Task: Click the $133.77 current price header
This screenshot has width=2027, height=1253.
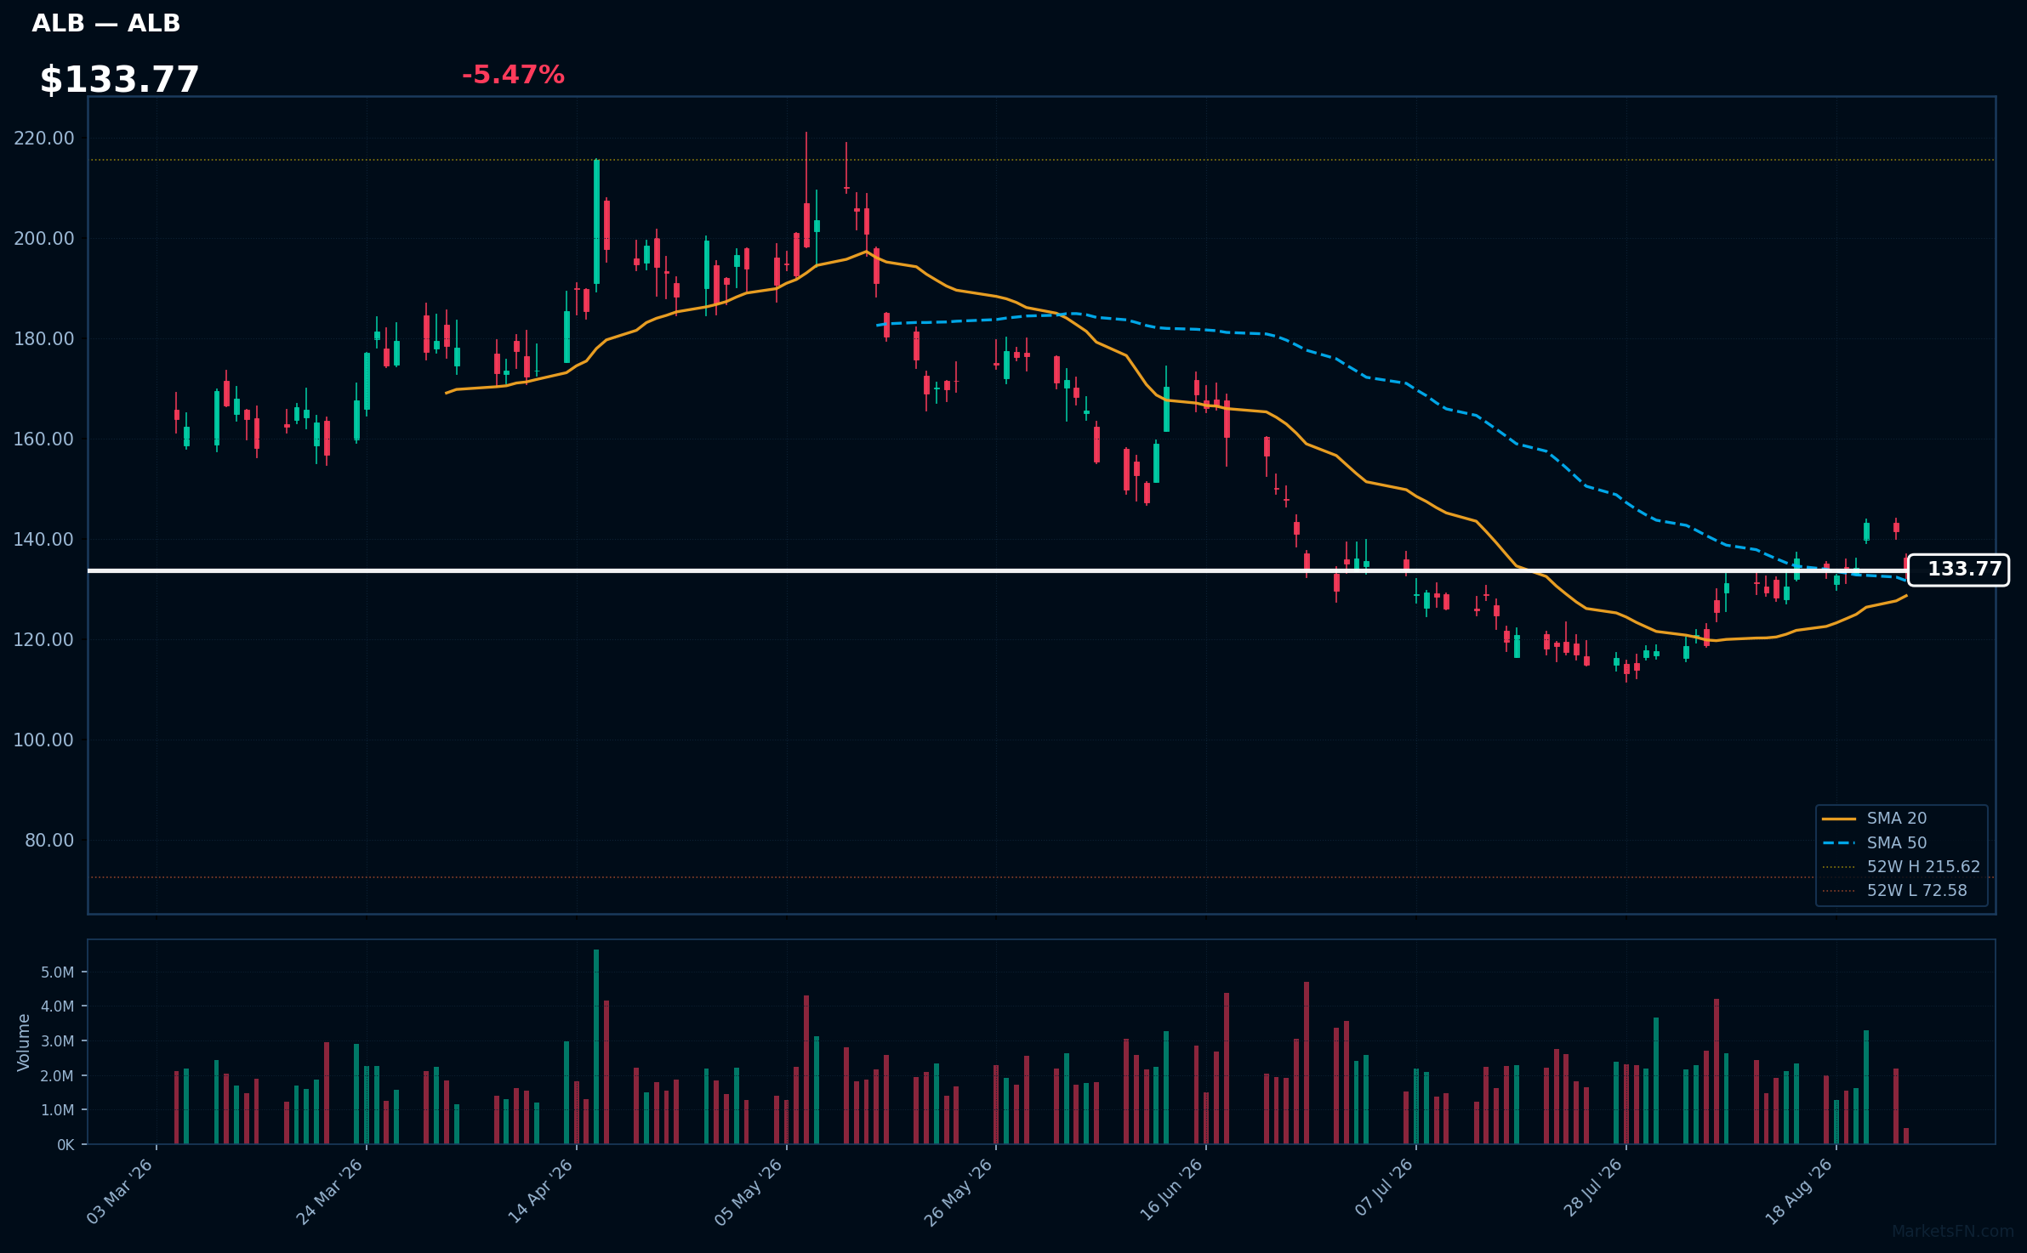Action: coord(119,80)
